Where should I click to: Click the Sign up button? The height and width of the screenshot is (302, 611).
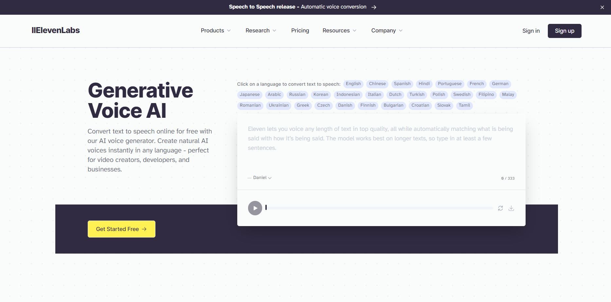pyautogui.click(x=565, y=31)
